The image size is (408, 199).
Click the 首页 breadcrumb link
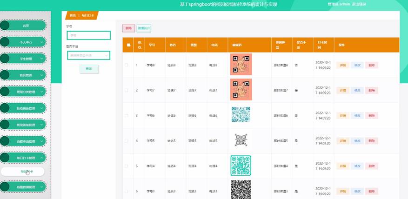(x=73, y=16)
